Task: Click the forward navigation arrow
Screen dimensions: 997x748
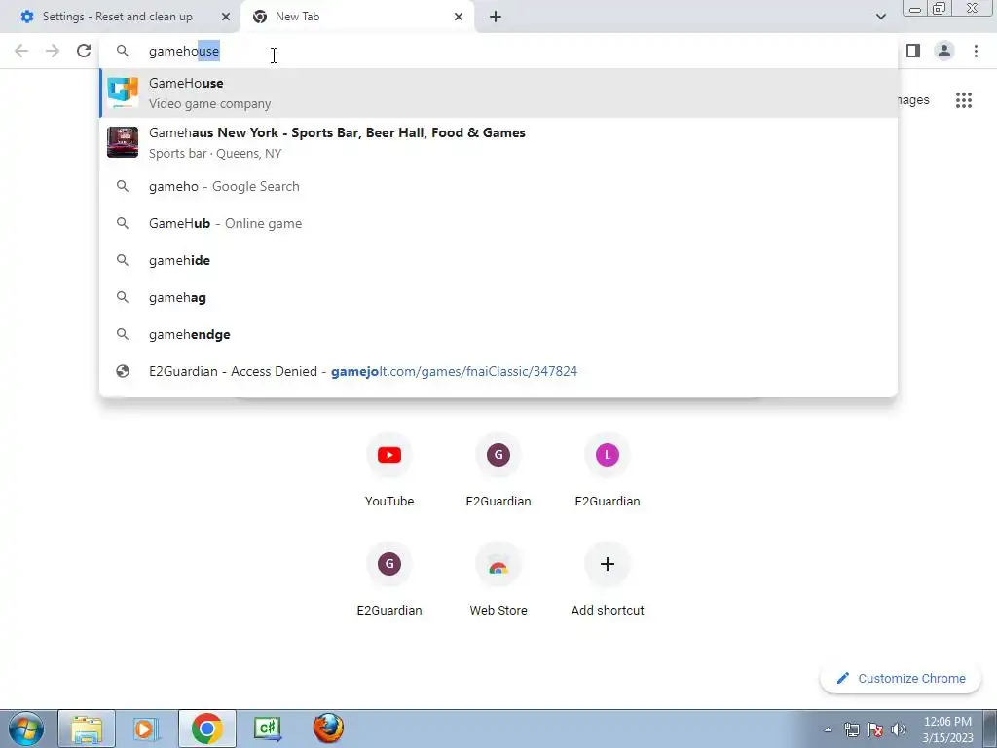Action: point(53,51)
